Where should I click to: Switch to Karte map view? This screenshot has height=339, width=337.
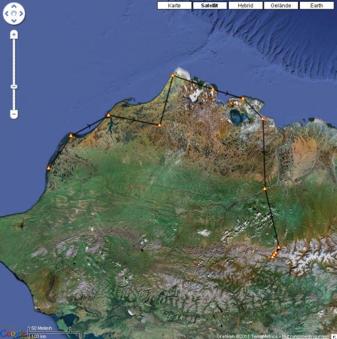174,6
